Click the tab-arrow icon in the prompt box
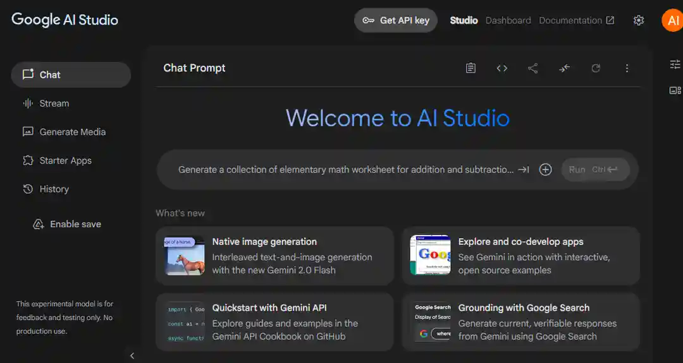683x363 pixels. tap(524, 170)
